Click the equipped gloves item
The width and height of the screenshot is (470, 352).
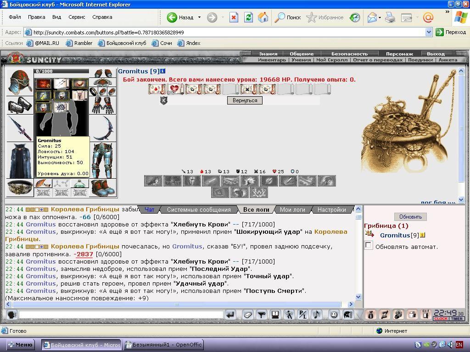pyautogui.click(x=103, y=105)
